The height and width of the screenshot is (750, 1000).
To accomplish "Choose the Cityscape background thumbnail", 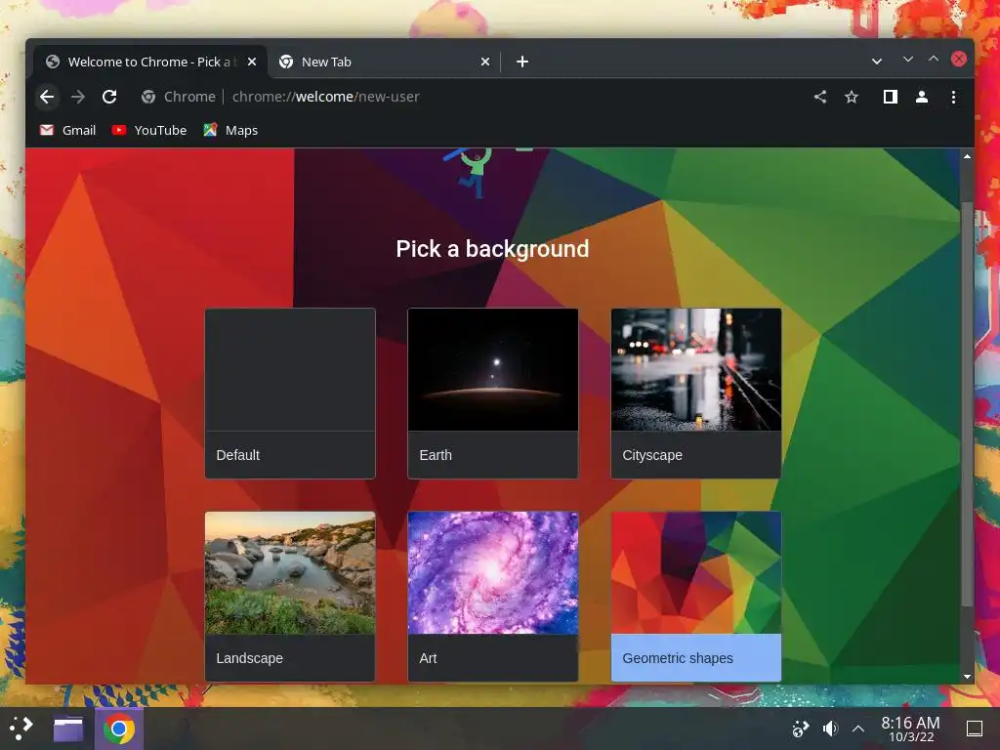I will click(x=695, y=370).
